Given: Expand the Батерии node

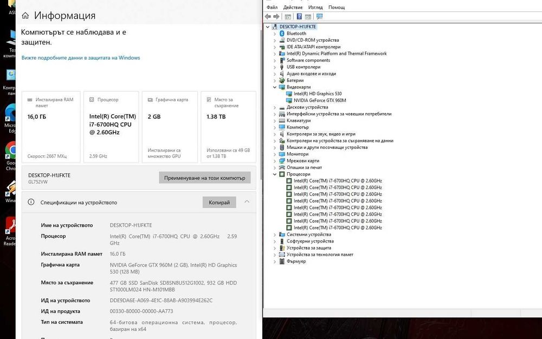Looking at the screenshot, I should click(275, 81).
